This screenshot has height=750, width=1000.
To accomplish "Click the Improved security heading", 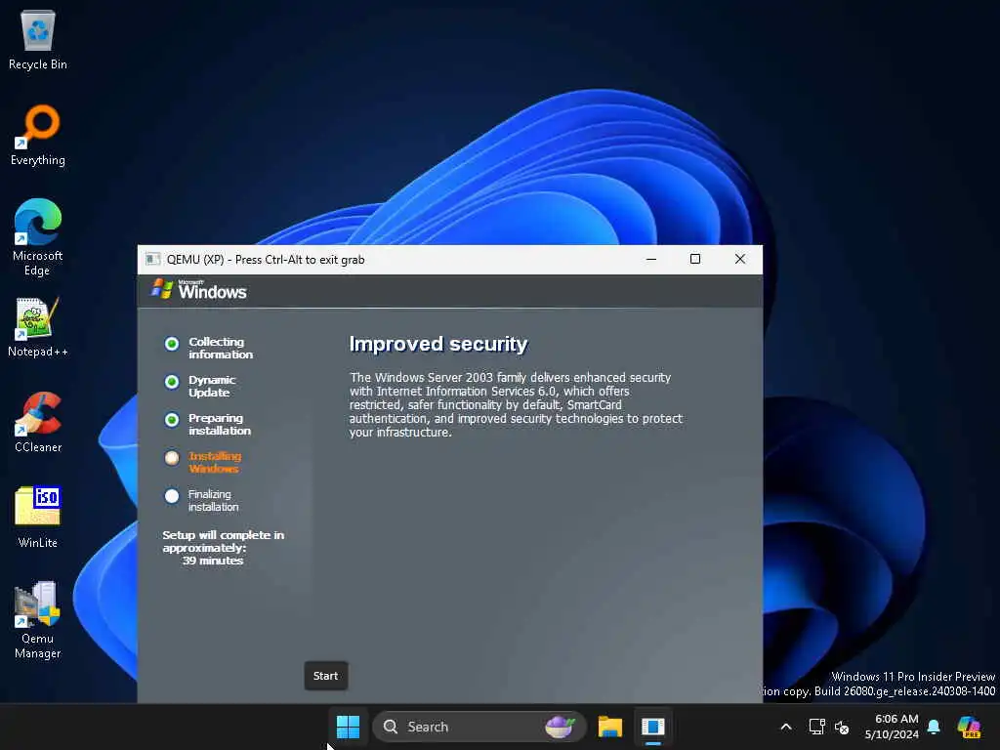I will click(438, 344).
